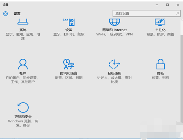Viewport: 183px width, 140px height.
Task: Click the 蓝牙、打印机、鼠标 description
Action: [x=69, y=34]
